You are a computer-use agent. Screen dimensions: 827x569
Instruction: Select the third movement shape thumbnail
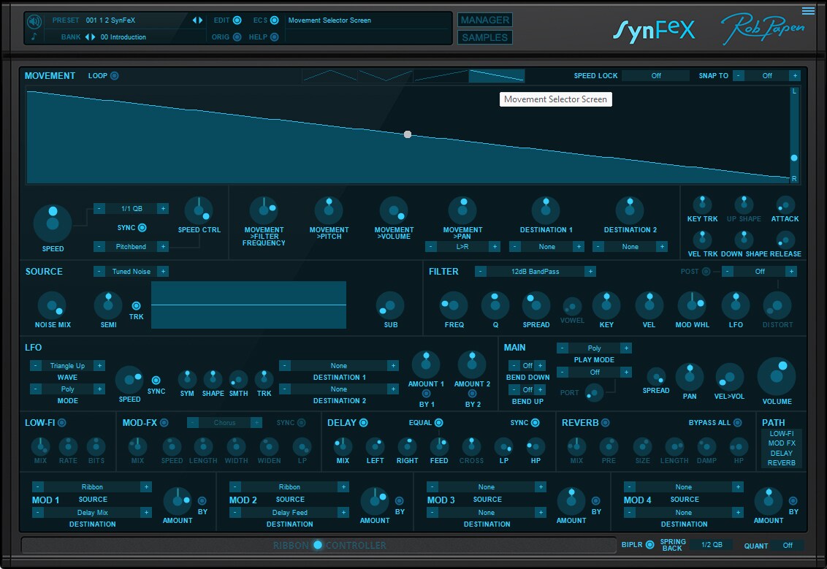[441, 75]
